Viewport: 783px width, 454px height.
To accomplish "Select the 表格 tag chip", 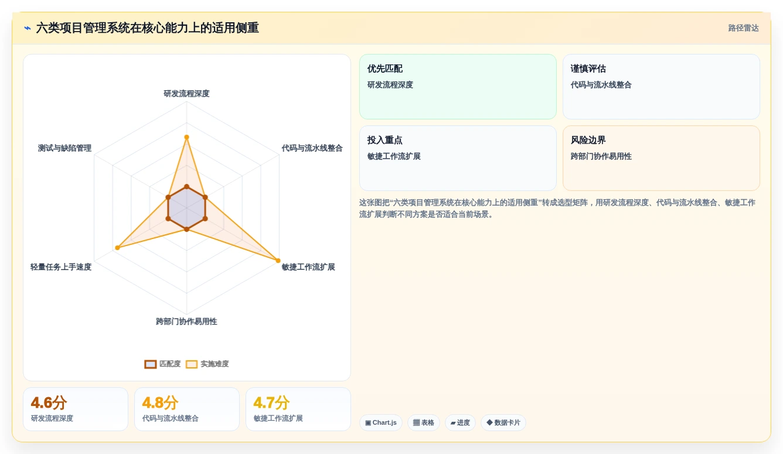I will (x=424, y=422).
